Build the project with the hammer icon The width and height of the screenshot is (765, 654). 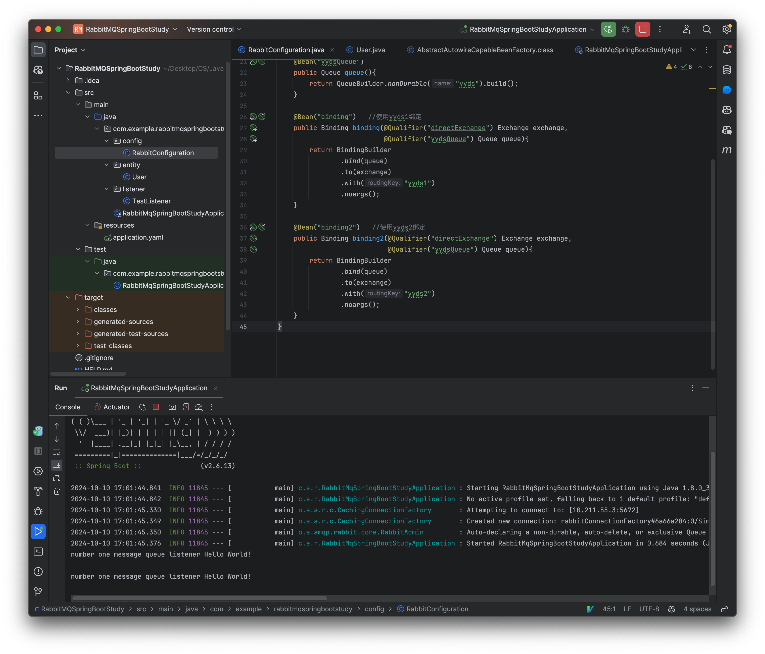(38, 491)
